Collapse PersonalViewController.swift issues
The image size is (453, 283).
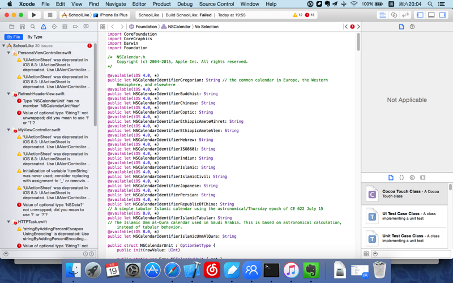tap(8, 53)
